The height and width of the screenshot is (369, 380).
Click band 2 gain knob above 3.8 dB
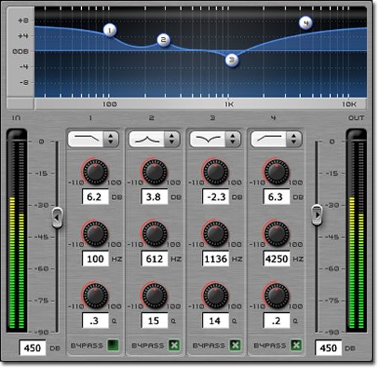tap(154, 171)
